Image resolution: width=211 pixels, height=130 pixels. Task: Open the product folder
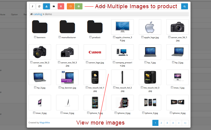pyautogui.click(x=95, y=27)
